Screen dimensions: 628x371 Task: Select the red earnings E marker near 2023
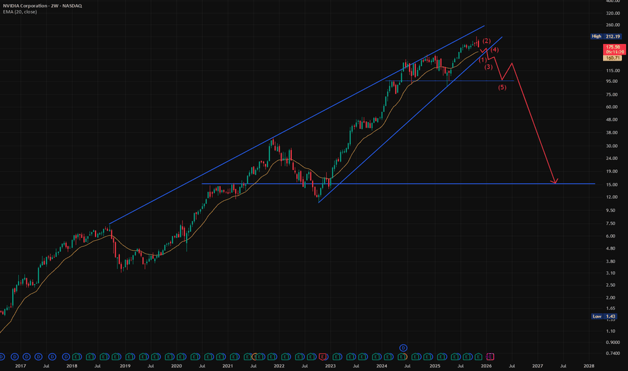point(323,355)
